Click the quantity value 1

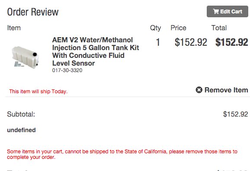tap(158, 42)
